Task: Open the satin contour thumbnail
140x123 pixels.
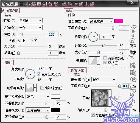Action: click(x=93, y=60)
